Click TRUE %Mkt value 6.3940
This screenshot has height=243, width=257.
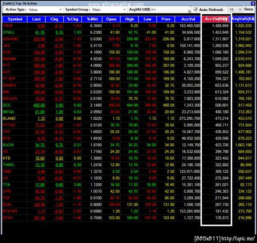point(96,26)
